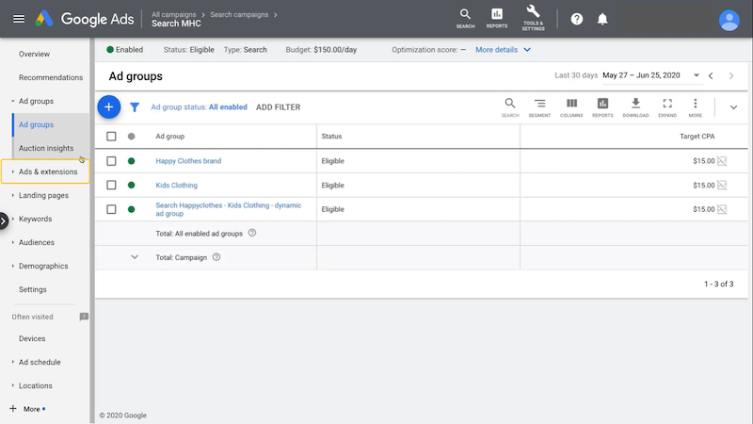753x424 pixels.
Task: Open the Help question mark icon
Action: point(576,19)
